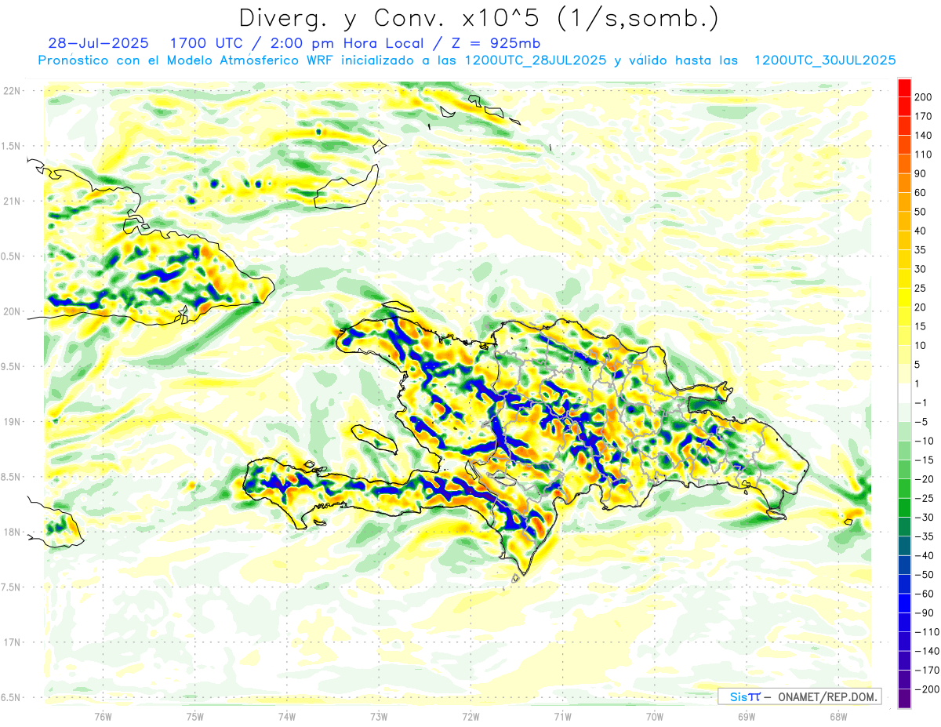Click the white swatch between 1 and -1
The height and width of the screenshot is (727, 941).
(904, 393)
